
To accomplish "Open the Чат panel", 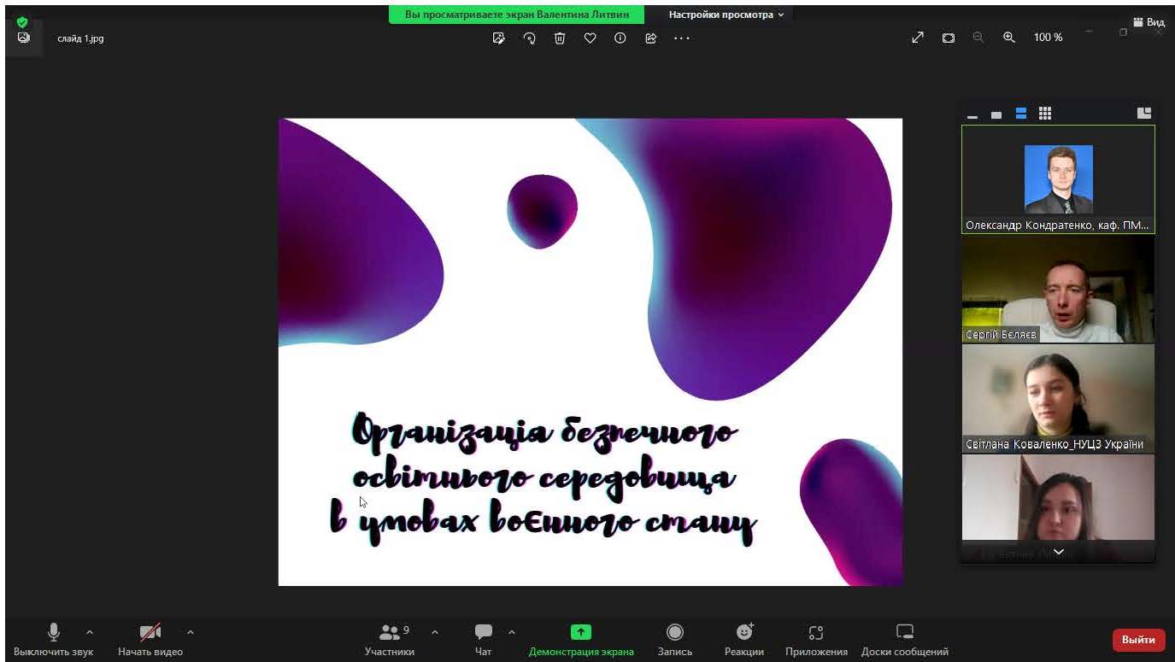I will click(x=484, y=639).
